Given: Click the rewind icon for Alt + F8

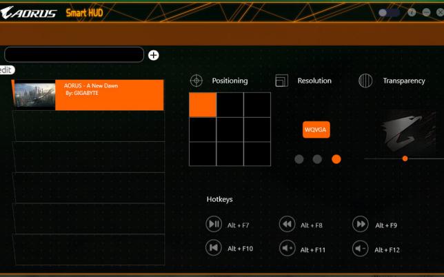Looking at the screenshot, I should pos(287,224).
